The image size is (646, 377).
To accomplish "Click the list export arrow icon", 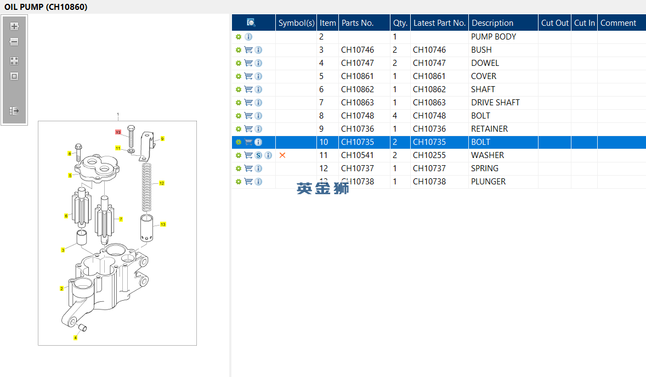I will click(x=14, y=110).
